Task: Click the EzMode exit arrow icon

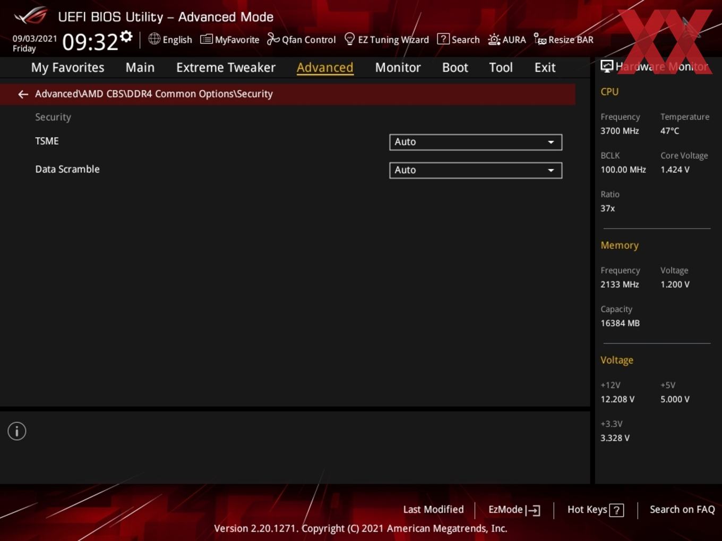Action: point(533,510)
